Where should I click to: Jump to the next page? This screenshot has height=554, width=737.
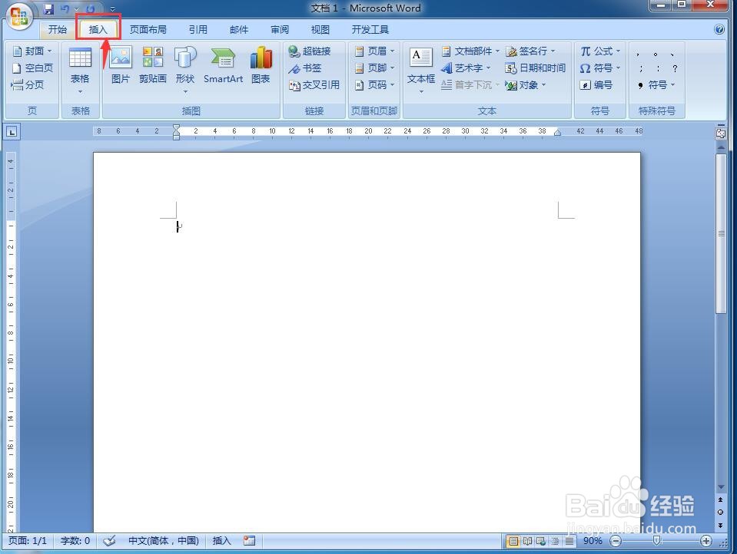(721, 525)
